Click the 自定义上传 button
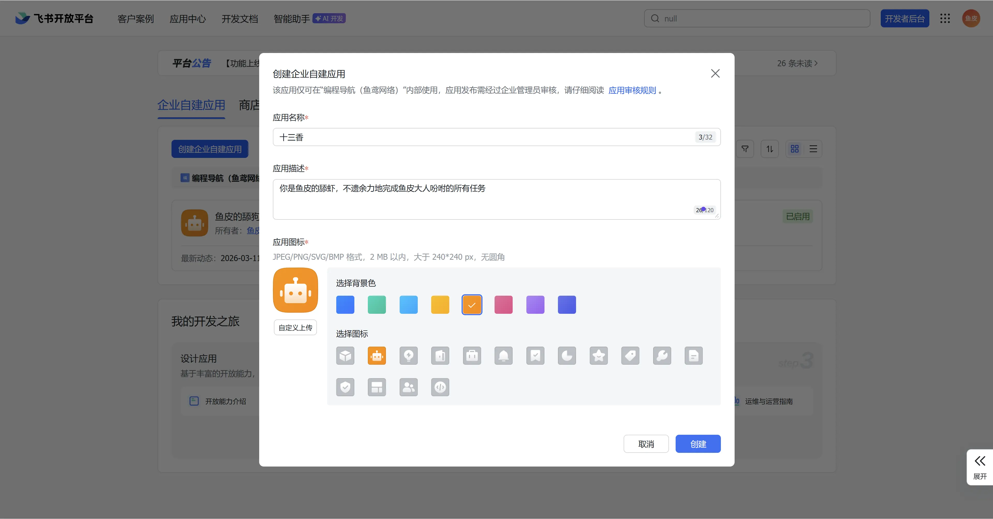The height and width of the screenshot is (519, 993). (295, 327)
